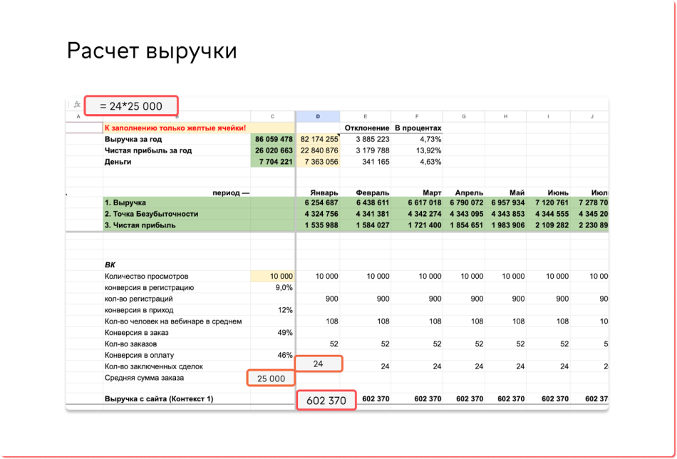Click the 'конверсия в регистрацию' label
Image resolution: width=677 pixels, height=459 pixels.
pos(149,287)
